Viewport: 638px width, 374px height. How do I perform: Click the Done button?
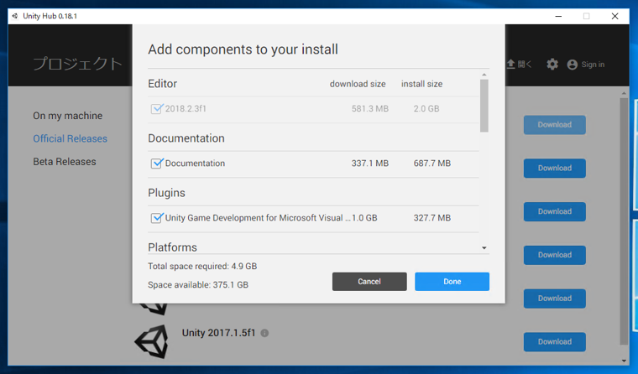[x=452, y=281]
